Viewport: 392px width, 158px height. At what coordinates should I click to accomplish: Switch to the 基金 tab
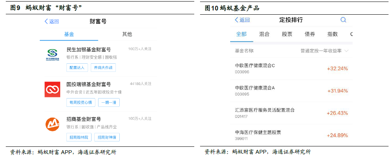pos(69,34)
